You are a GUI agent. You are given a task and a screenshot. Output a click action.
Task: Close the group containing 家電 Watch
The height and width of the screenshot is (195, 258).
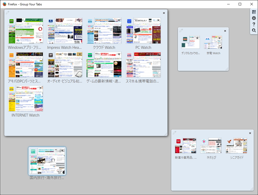225,31
